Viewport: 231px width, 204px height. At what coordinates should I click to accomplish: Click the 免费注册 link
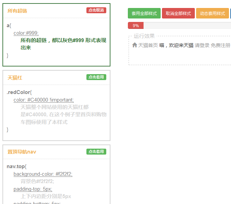221,45
